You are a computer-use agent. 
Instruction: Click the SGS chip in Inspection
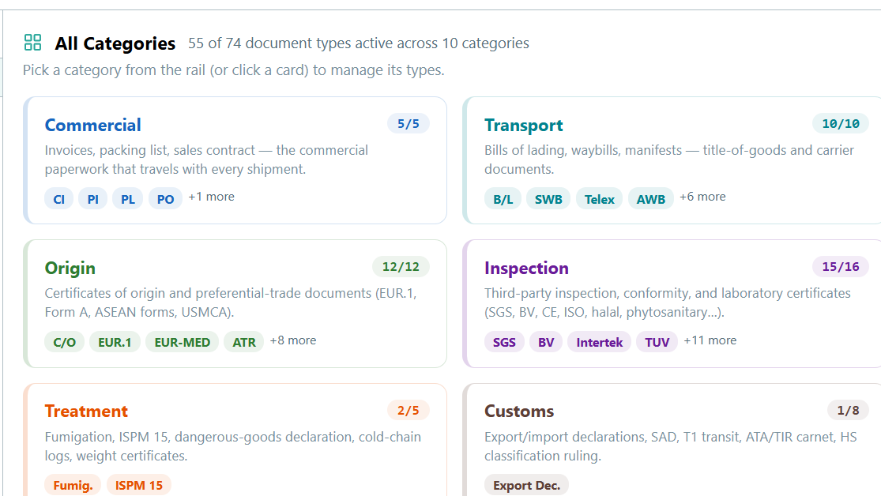click(x=504, y=342)
